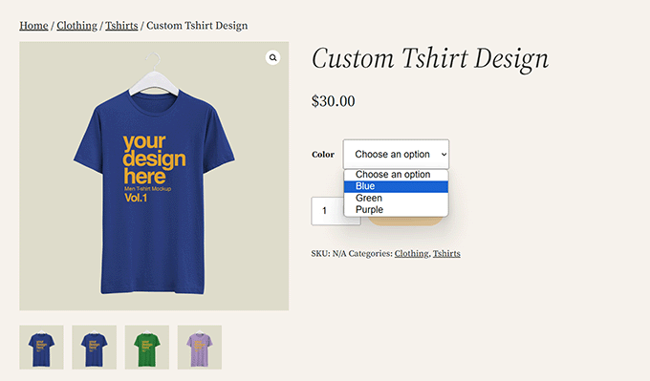Pick Purple from the color list
This screenshot has width=650, height=381.
tap(396, 209)
